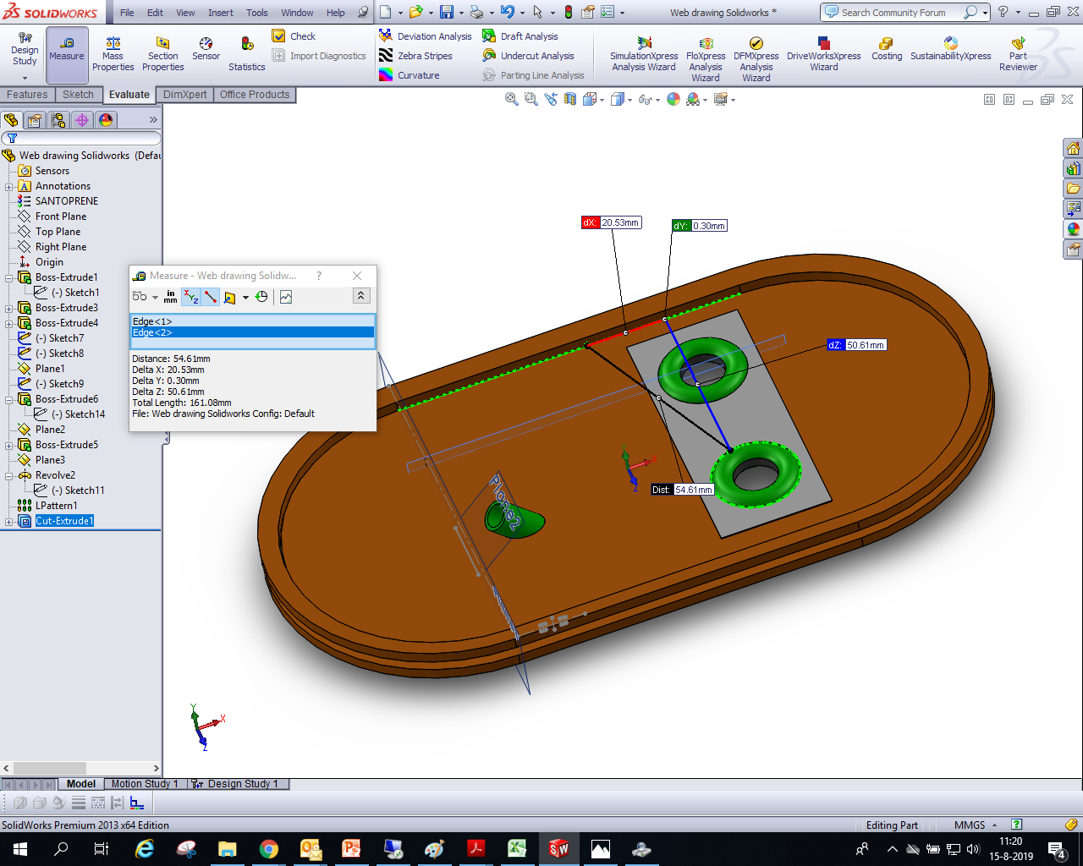Open the Section Properties tool
The width and height of the screenshot is (1083, 866).
click(162, 53)
